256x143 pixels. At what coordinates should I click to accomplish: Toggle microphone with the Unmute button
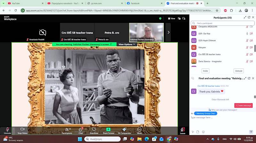click(7, 130)
